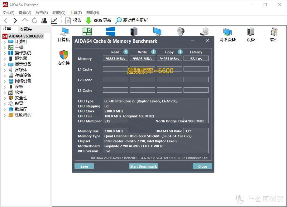The height and width of the screenshot is (207, 287).
Task: Open the storage drive large icon
Action: [204, 31]
